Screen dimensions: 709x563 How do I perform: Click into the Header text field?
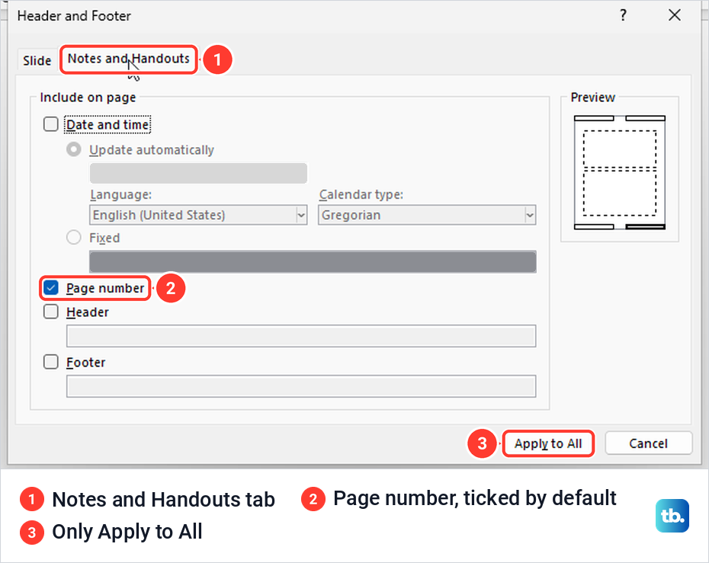[301, 336]
